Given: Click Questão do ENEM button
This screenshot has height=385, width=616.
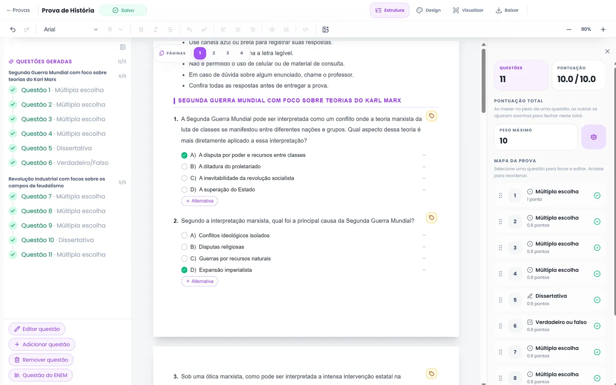Looking at the screenshot, I should (x=41, y=375).
